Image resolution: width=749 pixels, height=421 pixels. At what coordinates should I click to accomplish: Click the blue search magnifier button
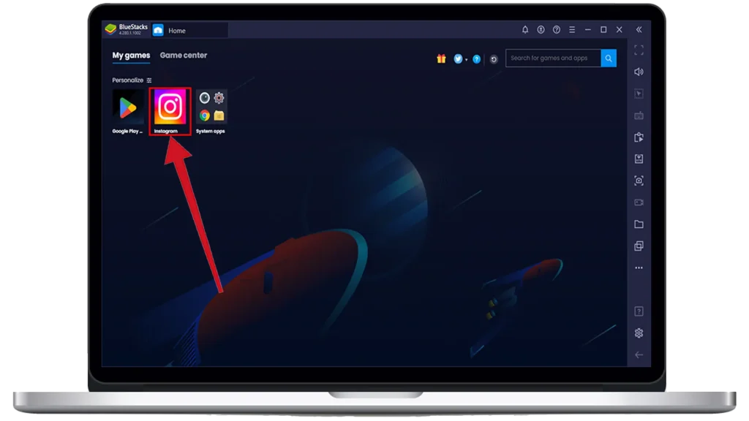[609, 58]
